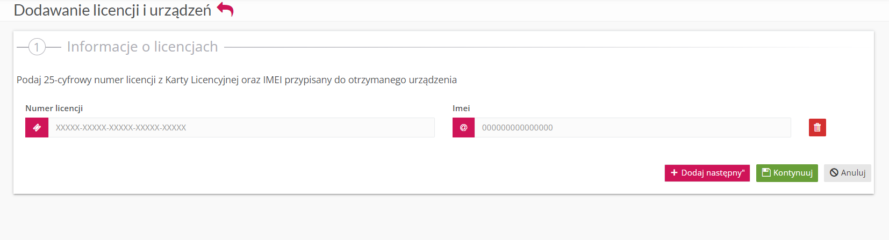Click the Dodawanie licencji i urządzeń page title

point(112,10)
